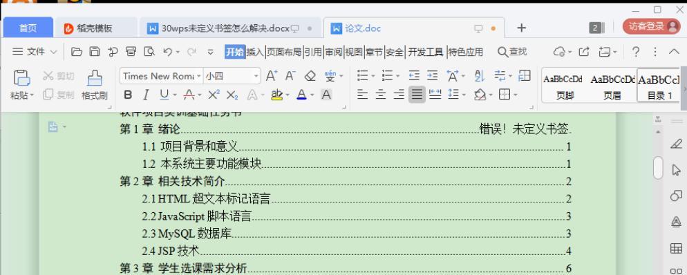Toggle italic formatting

pos(147,95)
